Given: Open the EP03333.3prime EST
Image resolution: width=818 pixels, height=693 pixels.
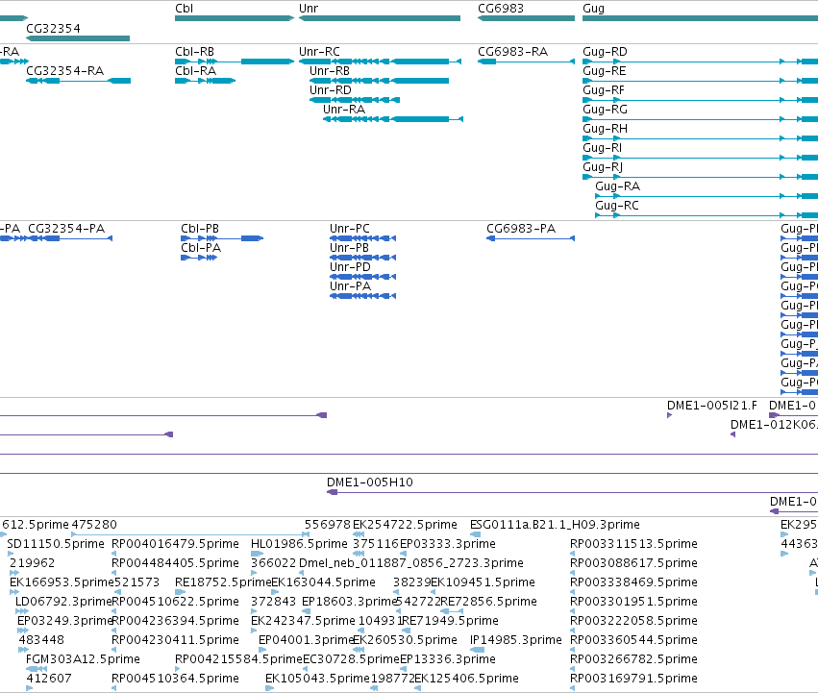Looking at the screenshot, I should [x=404, y=554].
